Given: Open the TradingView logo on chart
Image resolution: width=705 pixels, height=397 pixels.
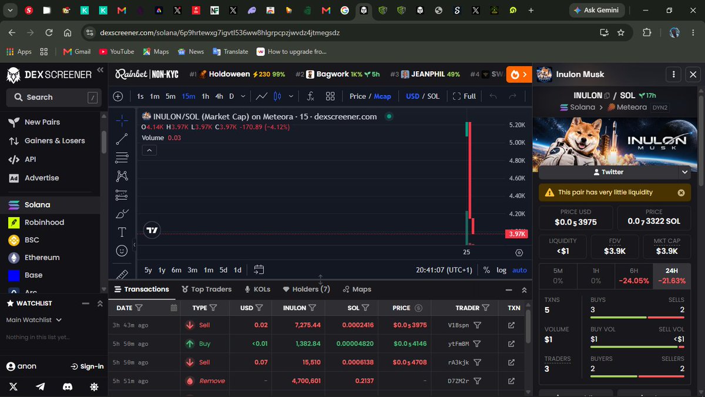Looking at the screenshot, I should pos(152,231).
